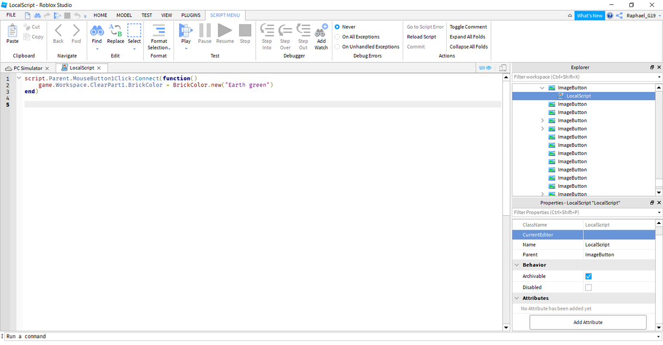Select the On All Exceptions radio button
The height and width of the screenshot is (345, 663).
[x=337, y=37]
